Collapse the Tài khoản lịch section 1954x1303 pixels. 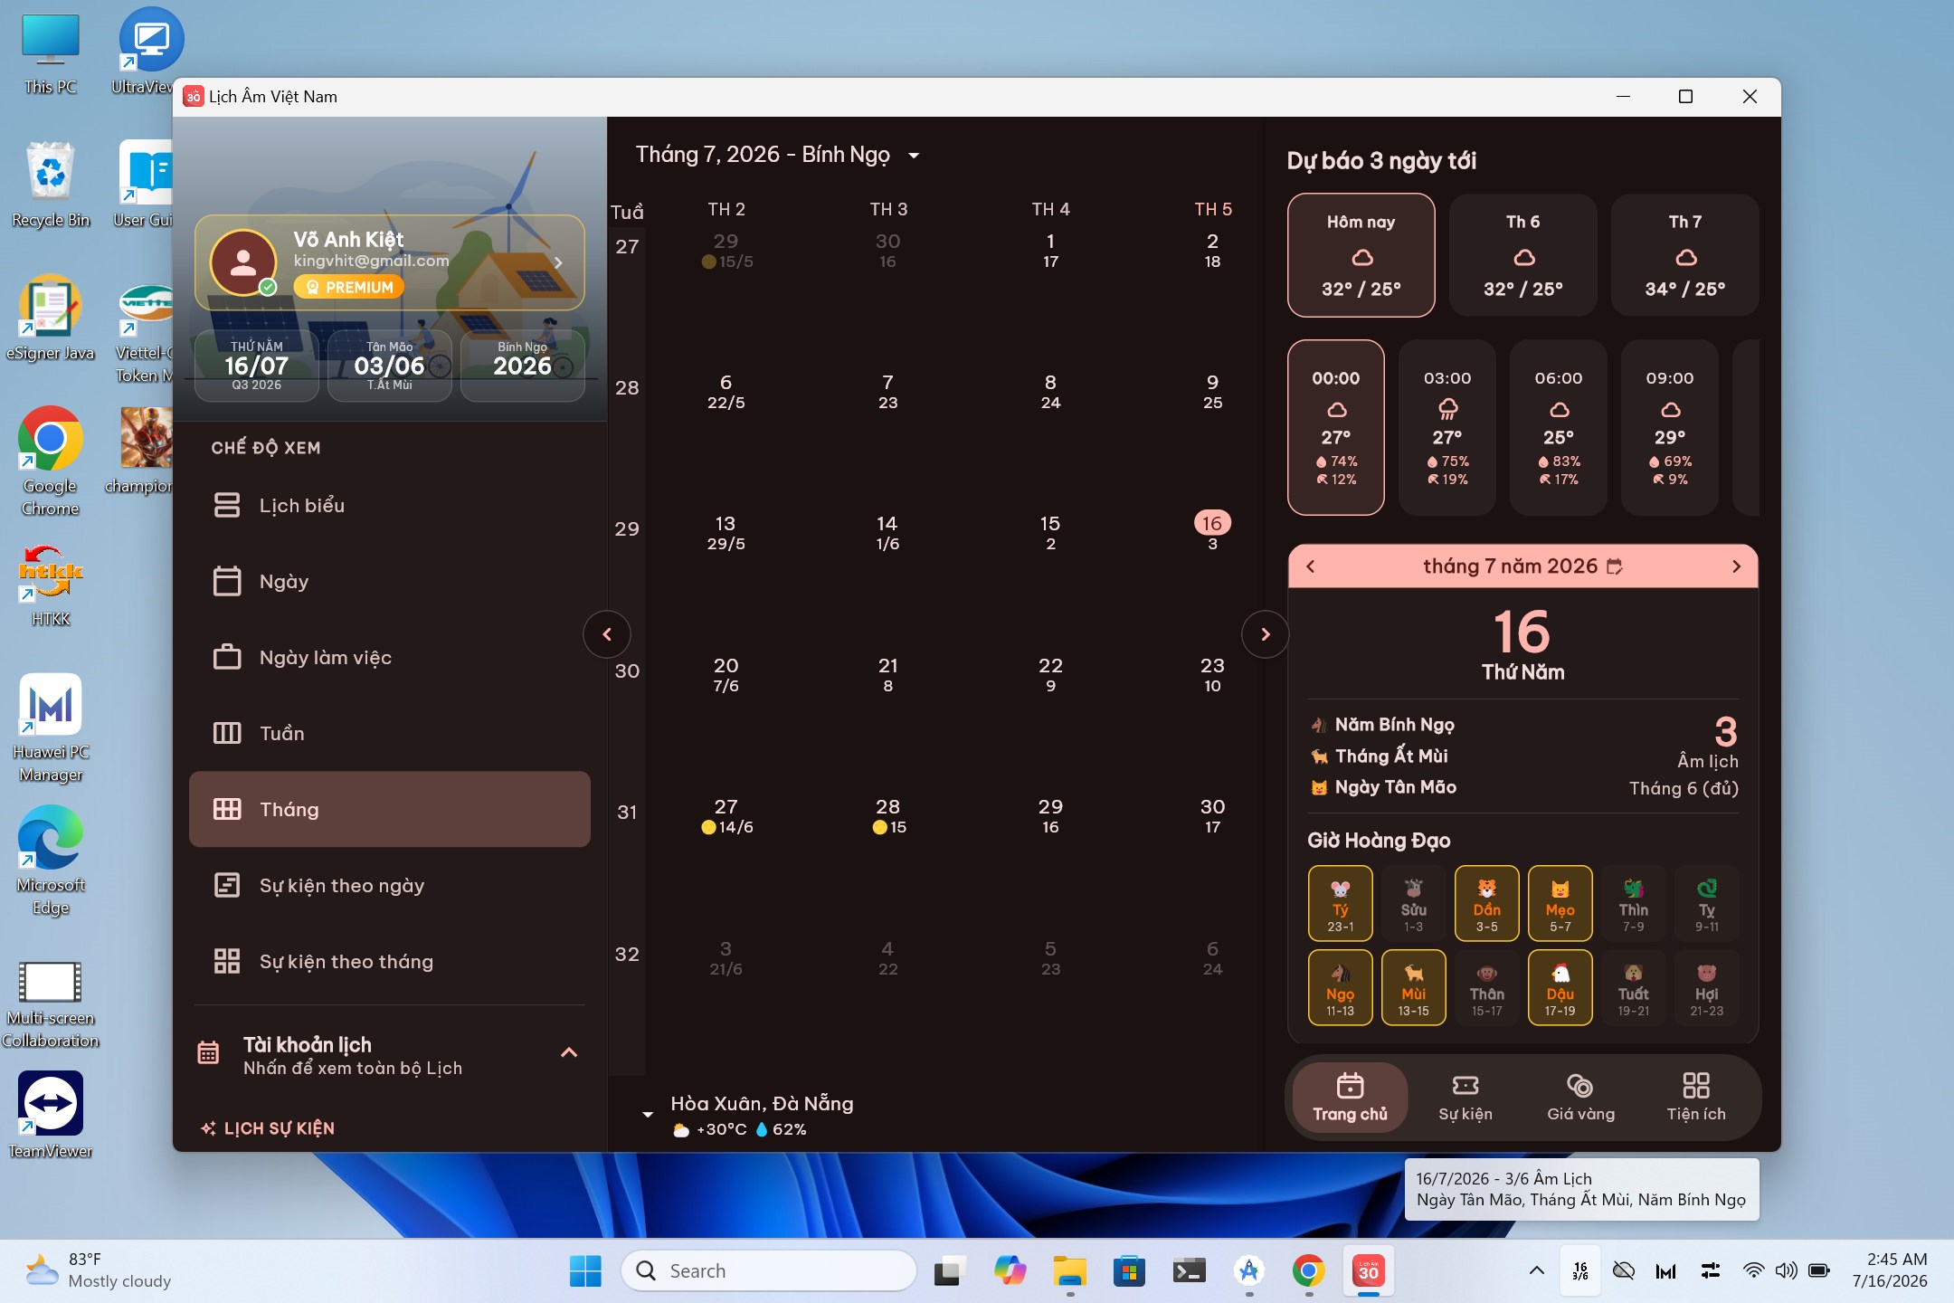569,1052
